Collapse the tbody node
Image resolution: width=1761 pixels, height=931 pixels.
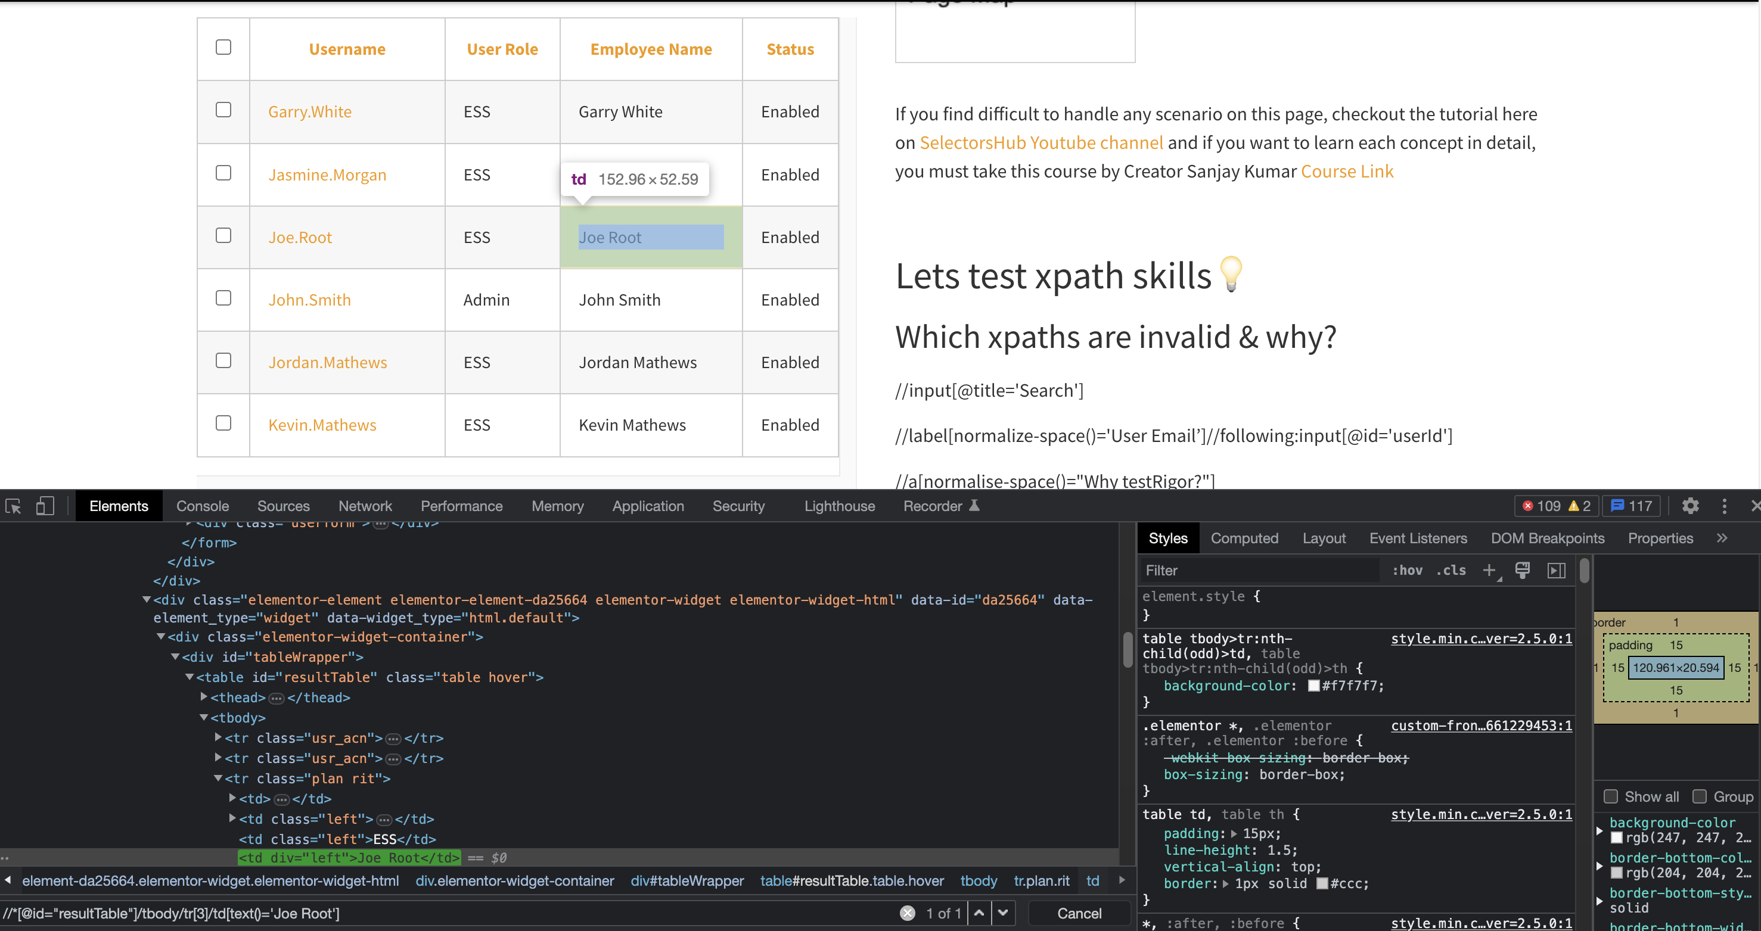tap(204, 717)
